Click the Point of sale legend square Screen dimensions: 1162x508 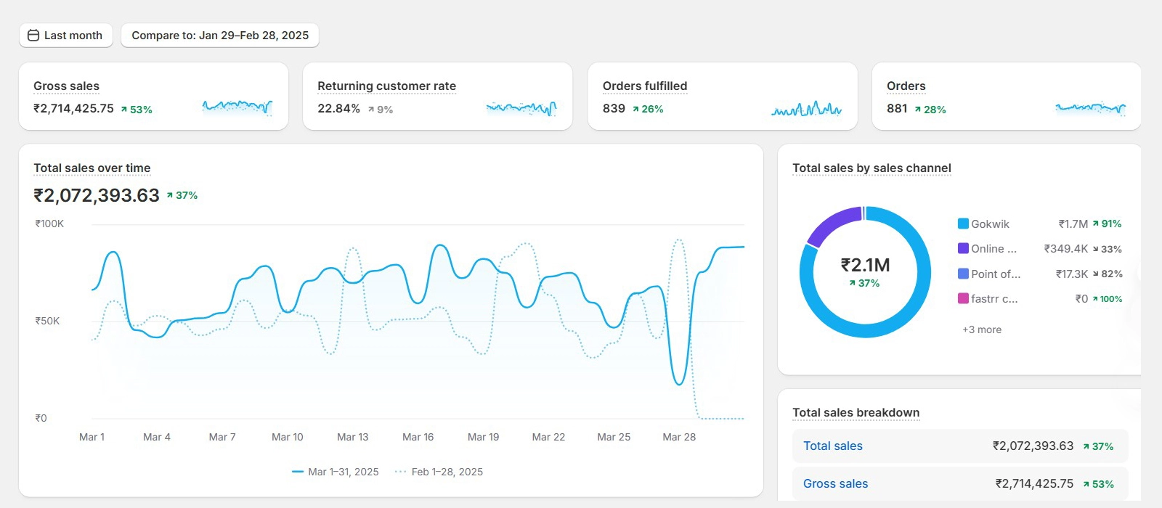(x=963, y=274)
